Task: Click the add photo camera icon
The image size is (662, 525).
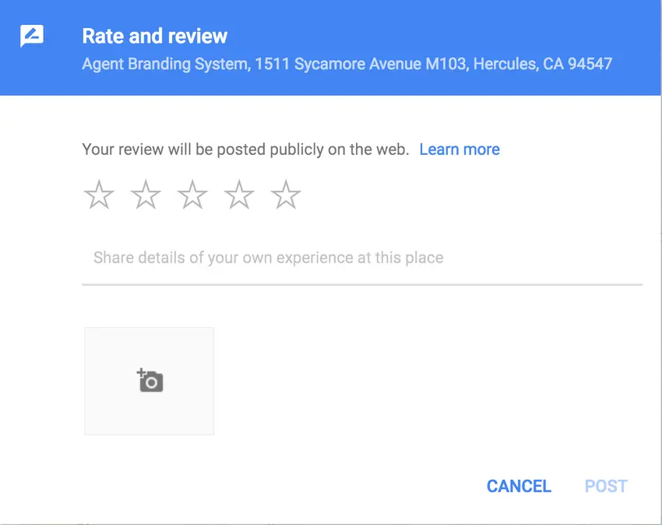Action: click(x=150, y=381)
